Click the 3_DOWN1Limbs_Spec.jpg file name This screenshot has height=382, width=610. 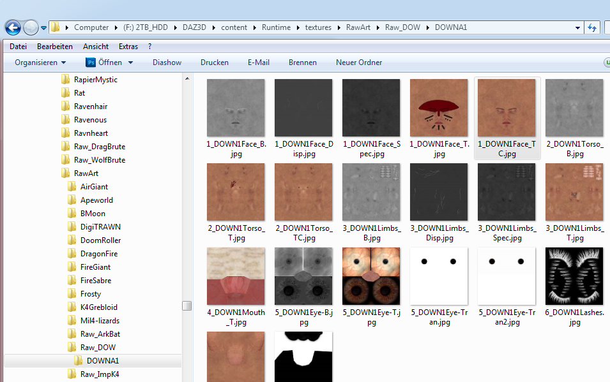point(507,233)
